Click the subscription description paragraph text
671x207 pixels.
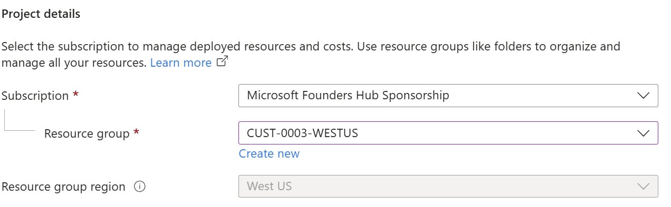(311, 55)
